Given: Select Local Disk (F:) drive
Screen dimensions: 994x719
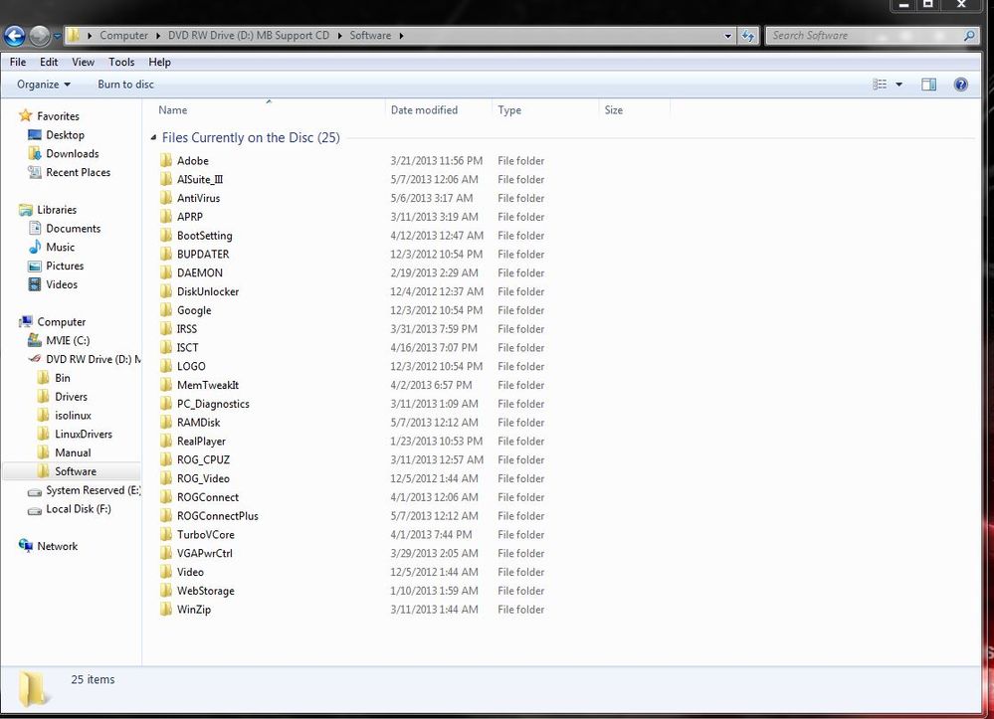Looking at the screenshot, I should 69,509.
